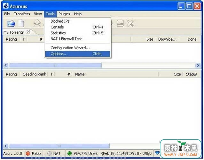The image size is (204, 160).
Task: Open the File menu
Action: point(7,14)
